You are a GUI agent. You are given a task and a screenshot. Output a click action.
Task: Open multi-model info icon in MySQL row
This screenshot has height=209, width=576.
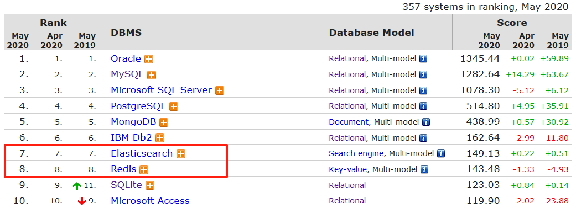pyautogui.click(x=423, y=74)
